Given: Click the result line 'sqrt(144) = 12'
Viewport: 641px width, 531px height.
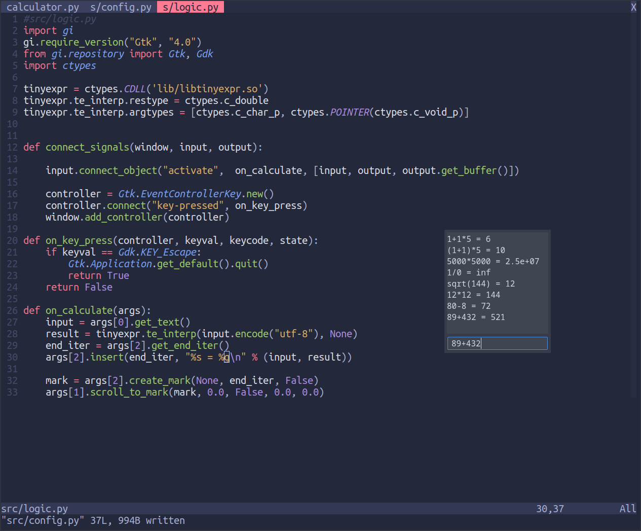Looking at the screenshot, I should coord(481,284).
